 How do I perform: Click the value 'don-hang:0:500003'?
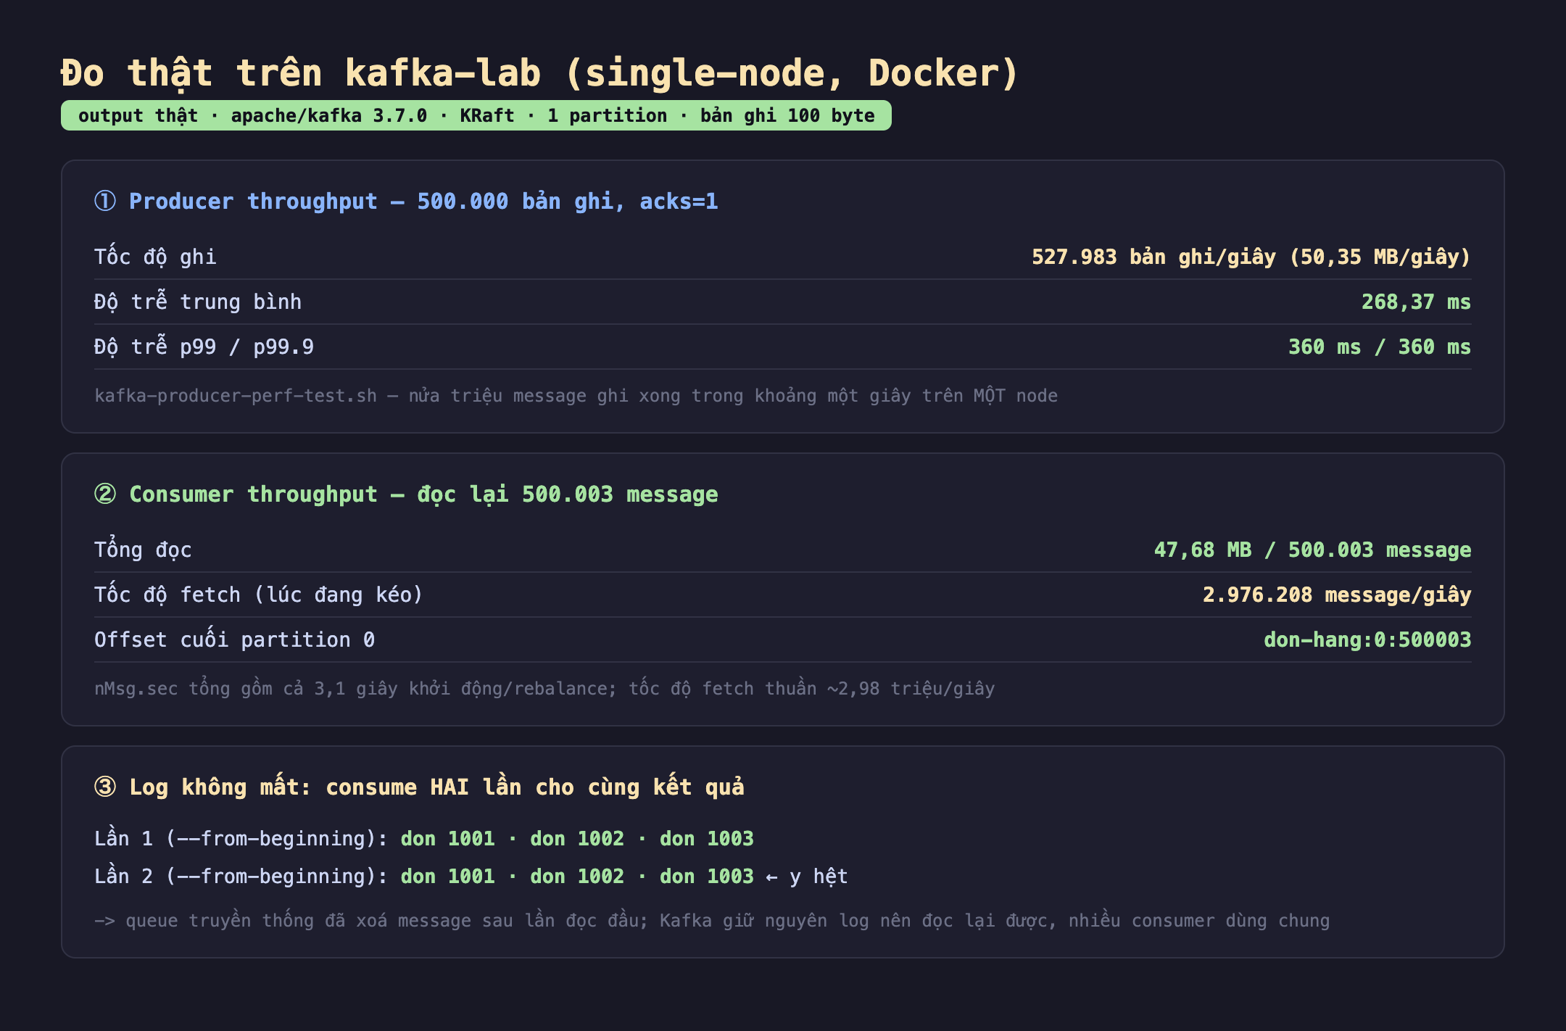(1367, 639)
